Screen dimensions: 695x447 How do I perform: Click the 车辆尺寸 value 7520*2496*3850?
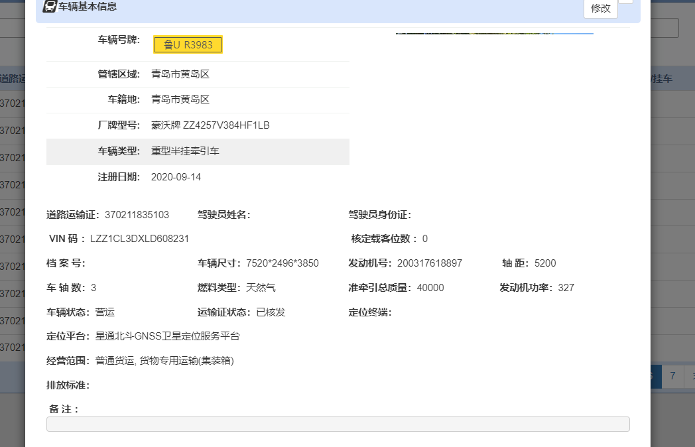click(282, 263)
